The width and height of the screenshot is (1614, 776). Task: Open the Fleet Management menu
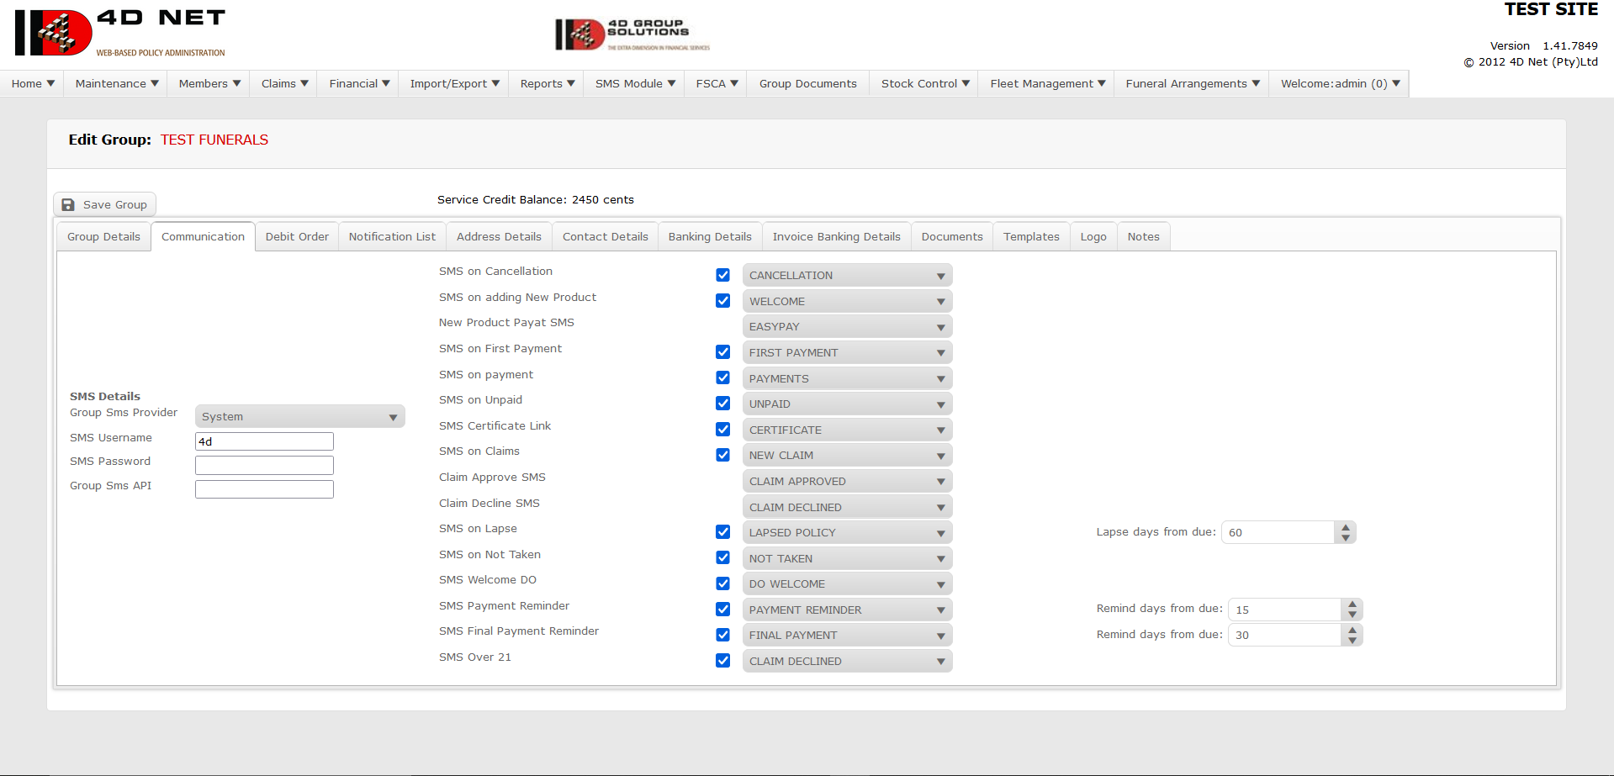(1047, 83)
